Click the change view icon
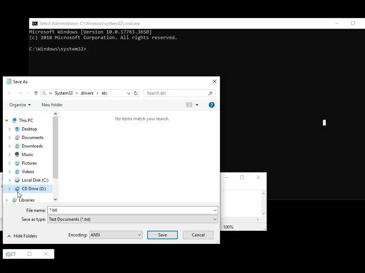Image resolution: width=365 pixels, height=273 pixels. point(189,105)
